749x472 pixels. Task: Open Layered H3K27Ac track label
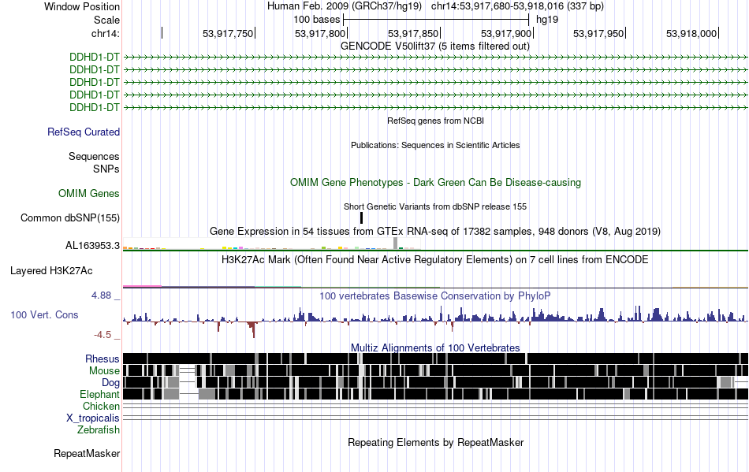pos(51,270)
